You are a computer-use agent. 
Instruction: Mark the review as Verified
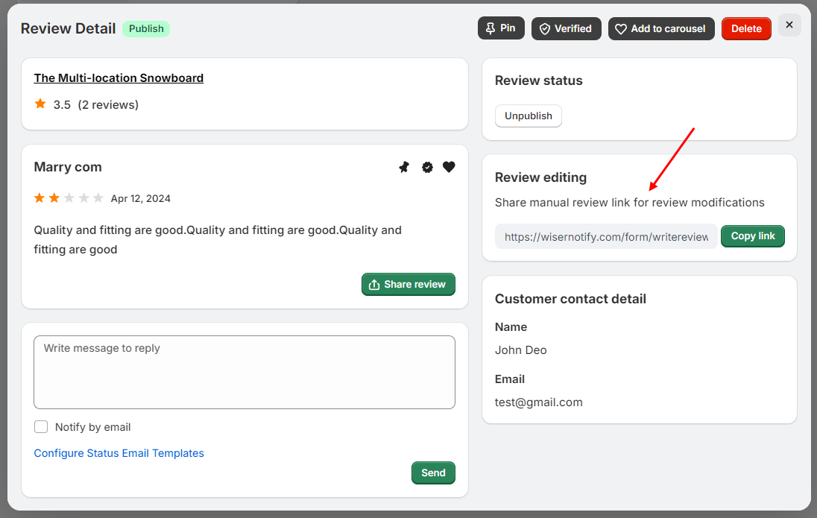tap(566, 28)
